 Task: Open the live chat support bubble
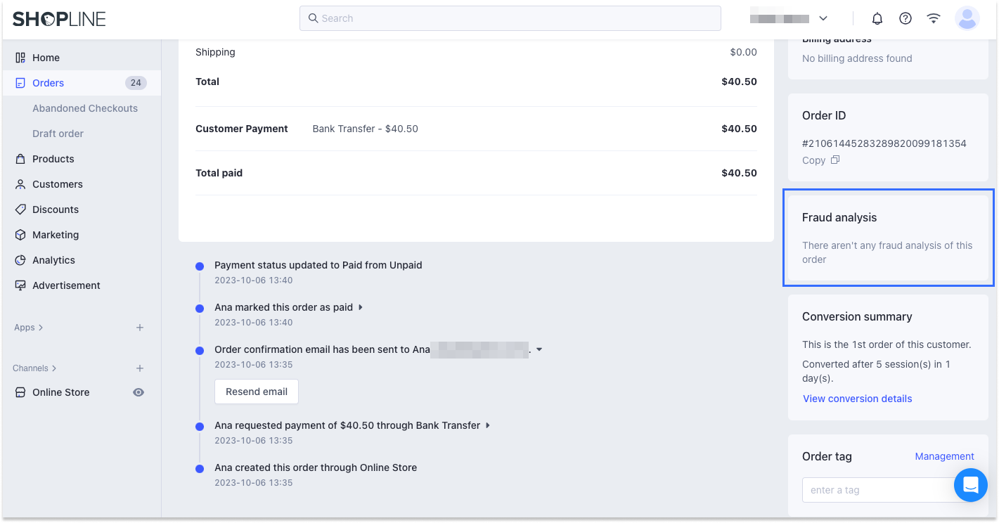click(971, 485)
